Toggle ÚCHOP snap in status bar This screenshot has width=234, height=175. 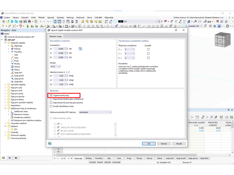[93, 162]
